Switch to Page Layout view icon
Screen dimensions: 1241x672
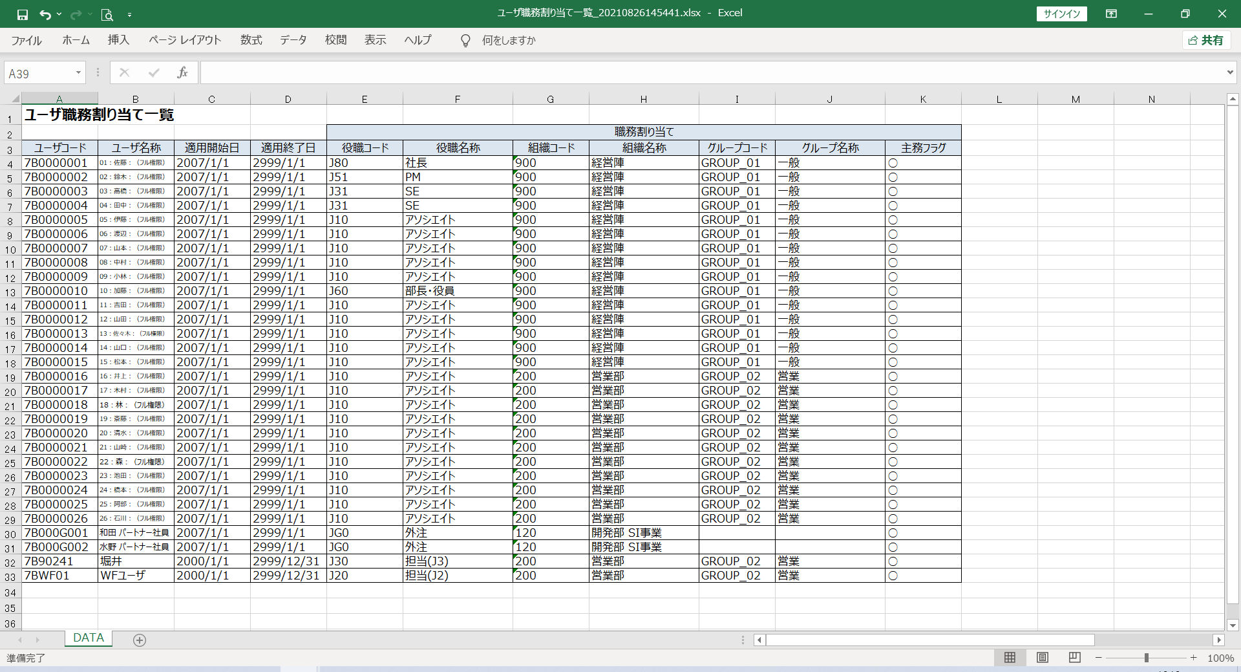click(1042, 658)
